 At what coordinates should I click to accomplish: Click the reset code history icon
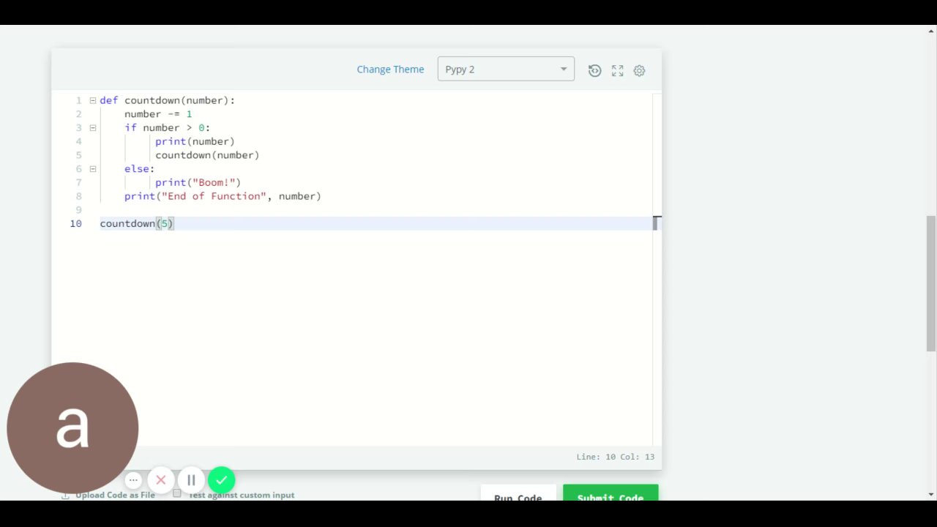tap(594, 70)
